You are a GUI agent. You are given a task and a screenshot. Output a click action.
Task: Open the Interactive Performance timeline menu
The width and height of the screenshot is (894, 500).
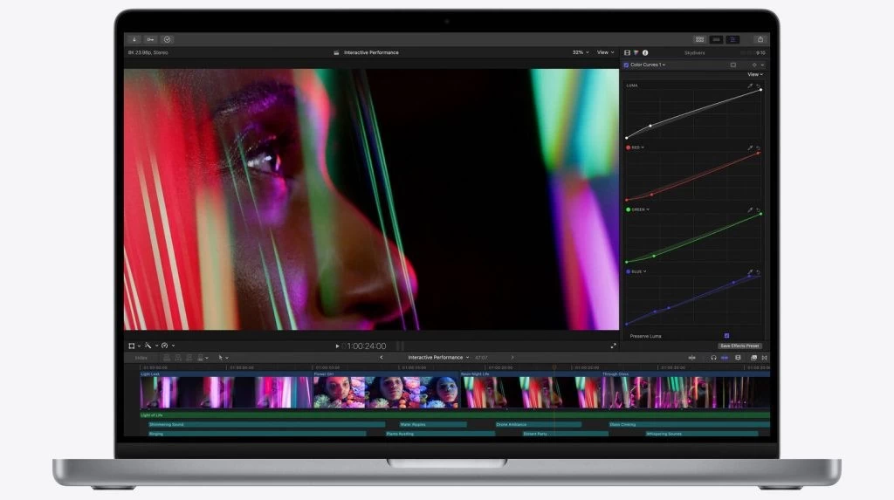click(438, 357)
